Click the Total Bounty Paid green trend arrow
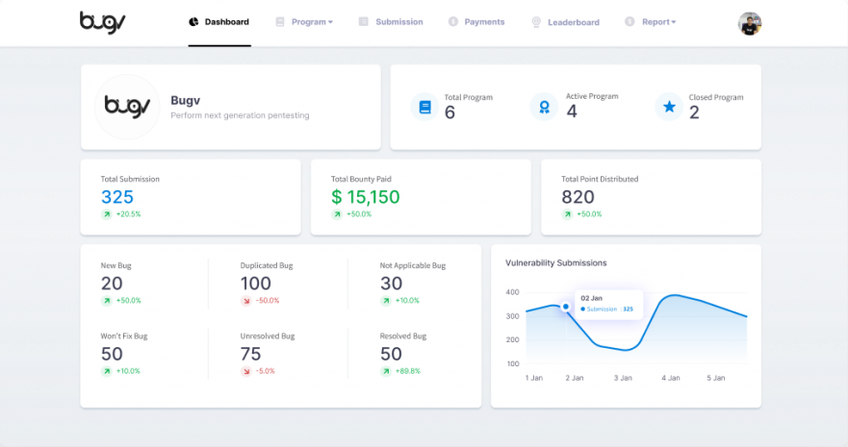This screenshot has width=848, height=447. coord(337,214)
